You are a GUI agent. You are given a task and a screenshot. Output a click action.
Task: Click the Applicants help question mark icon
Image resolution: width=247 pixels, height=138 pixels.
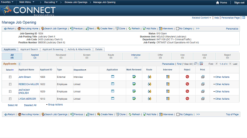(x=19, y=64)
